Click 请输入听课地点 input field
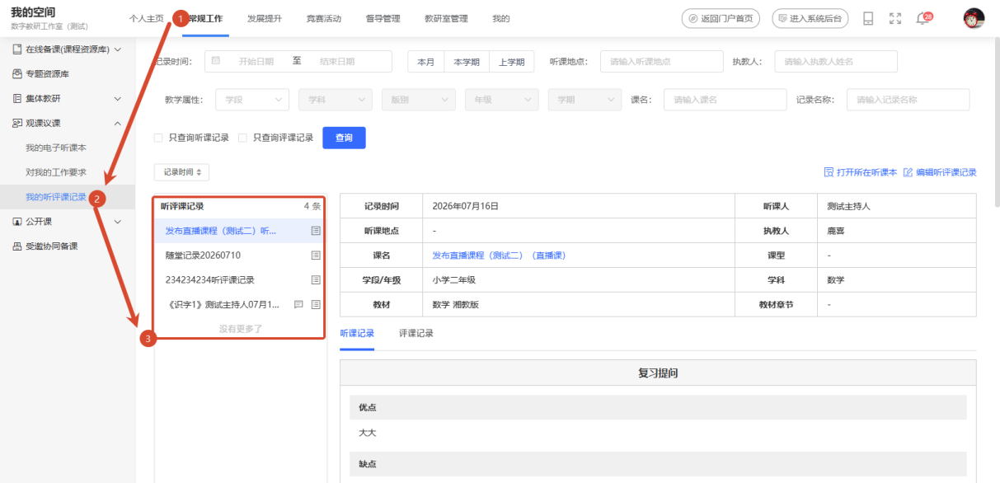The image size is (1000, 483). [x=662, y=62]
